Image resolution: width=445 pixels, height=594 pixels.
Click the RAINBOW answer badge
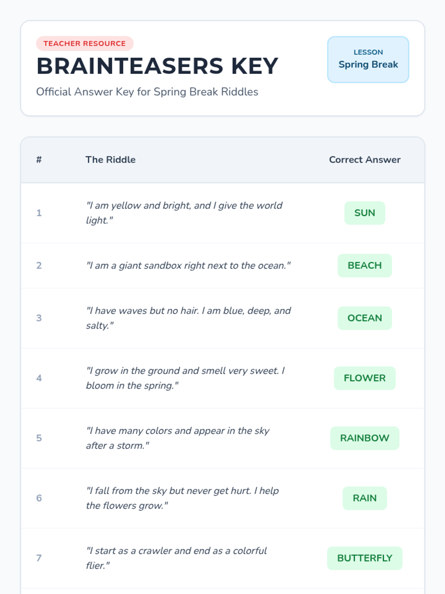[365, 438]
